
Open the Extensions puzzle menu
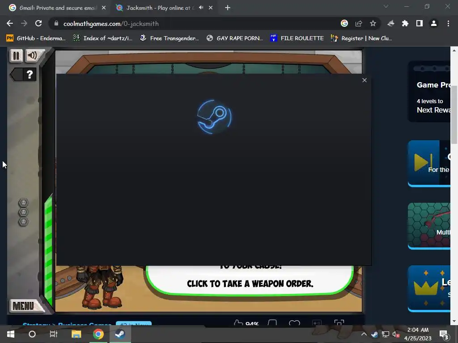pyautogui.click(x=405, y=23)
